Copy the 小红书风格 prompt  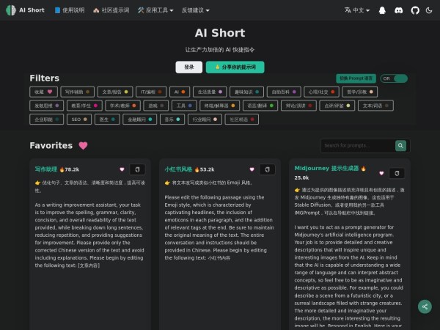point(267,169)
